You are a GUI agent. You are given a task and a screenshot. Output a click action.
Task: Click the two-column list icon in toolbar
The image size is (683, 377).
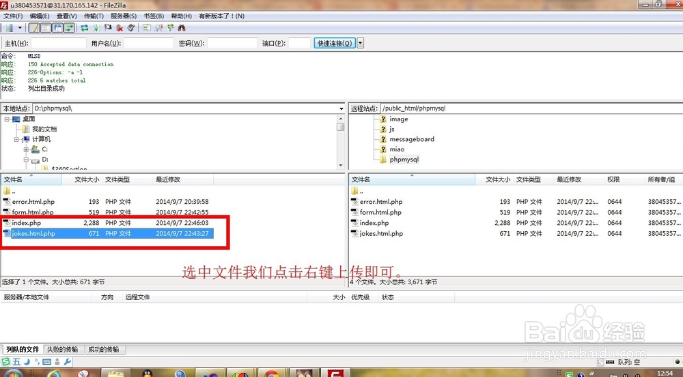pos(147,28)
